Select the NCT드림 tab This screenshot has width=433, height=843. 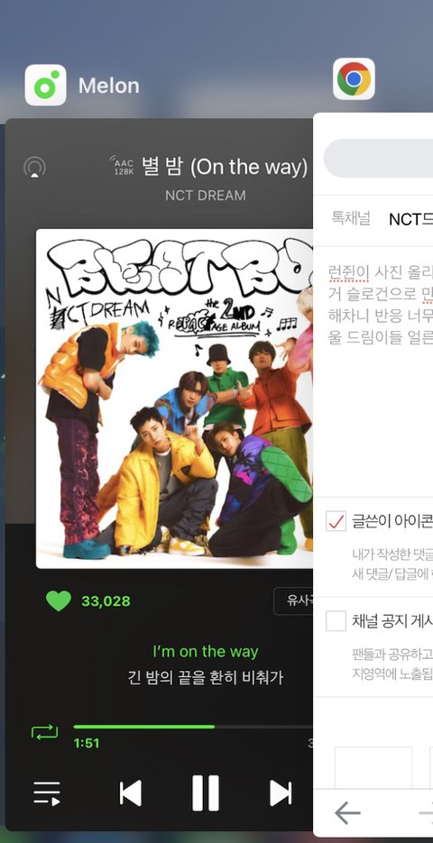click(x=410, y=219)
